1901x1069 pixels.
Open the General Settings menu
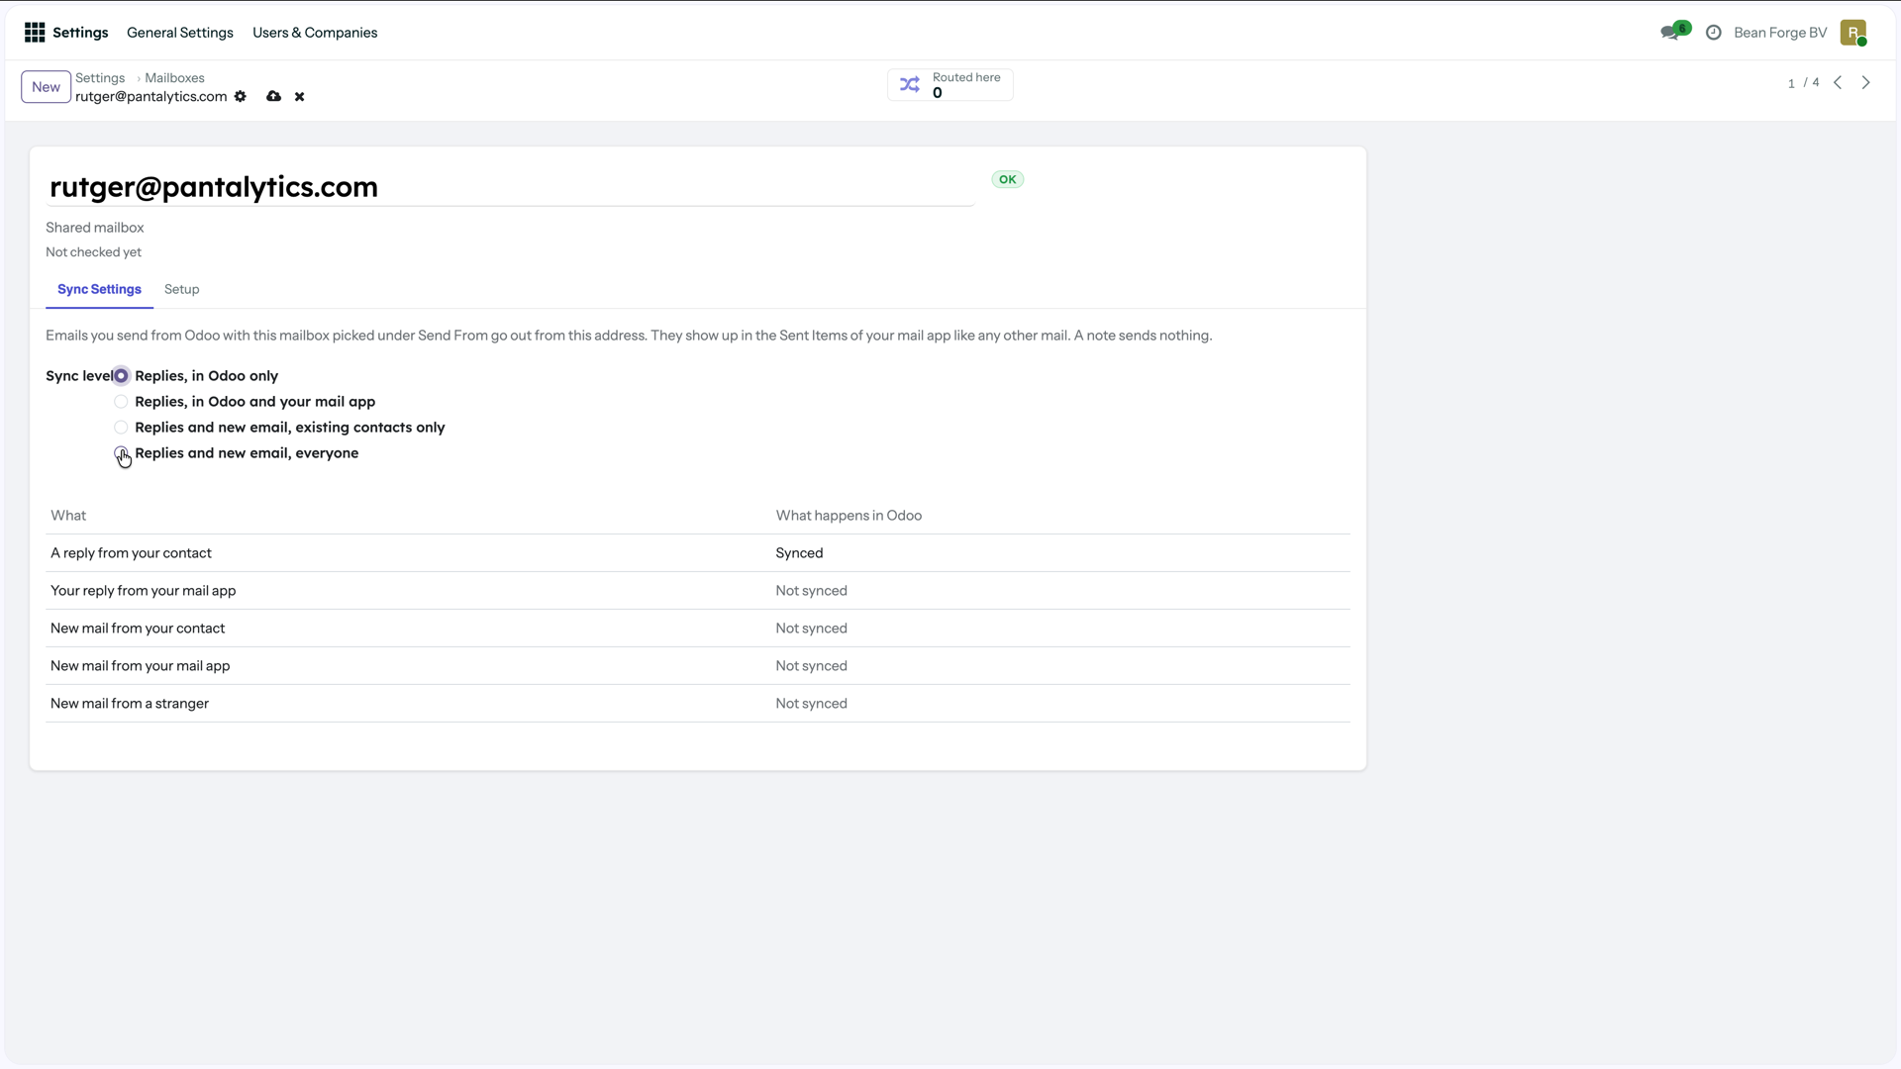click(x=180, y=33)
